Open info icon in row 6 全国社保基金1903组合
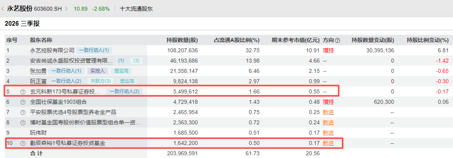 [23, 102]
